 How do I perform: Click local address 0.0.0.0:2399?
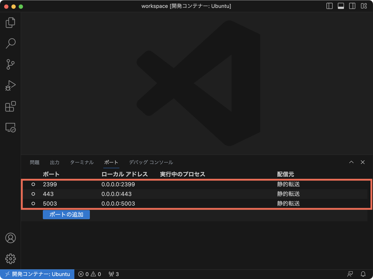[x=118, y=184]
